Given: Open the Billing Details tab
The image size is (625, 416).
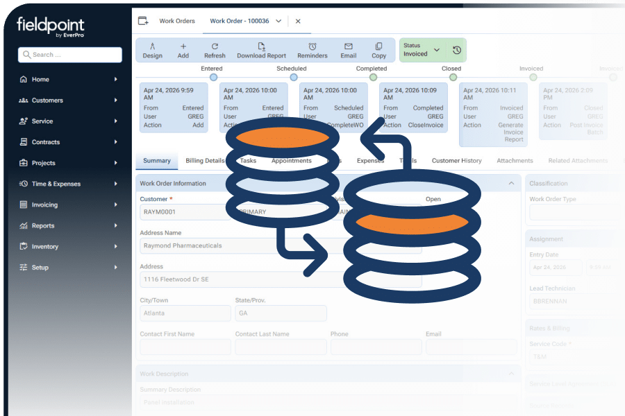Looking at the screenshot, I should point(205,160).
